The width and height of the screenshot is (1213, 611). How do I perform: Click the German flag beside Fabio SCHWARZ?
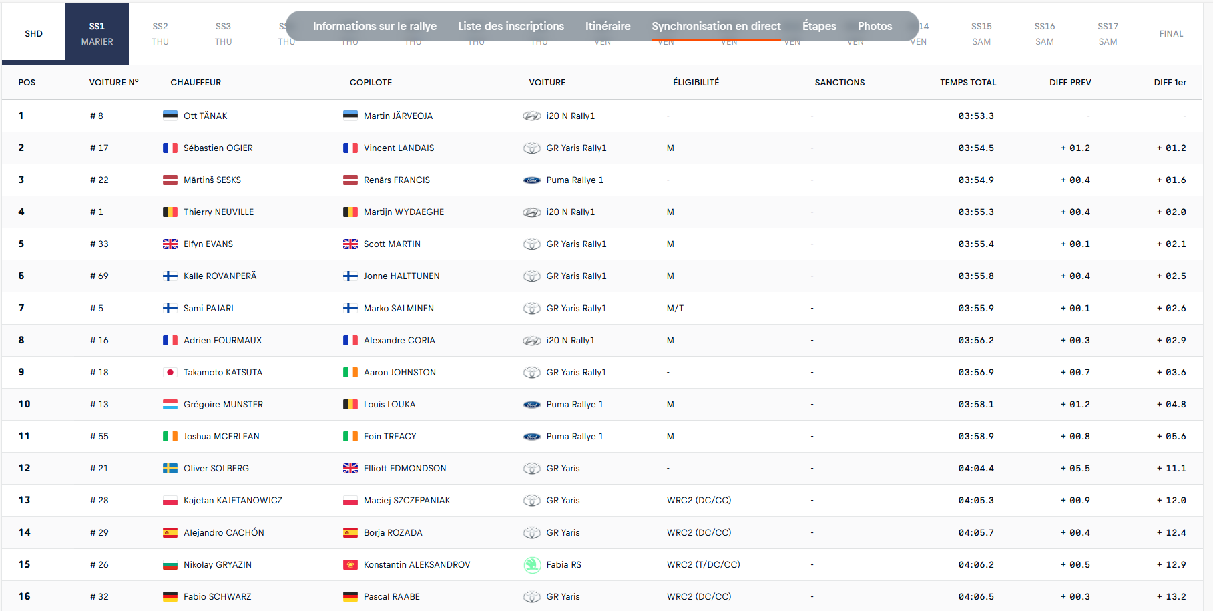(x=170, y=596)
